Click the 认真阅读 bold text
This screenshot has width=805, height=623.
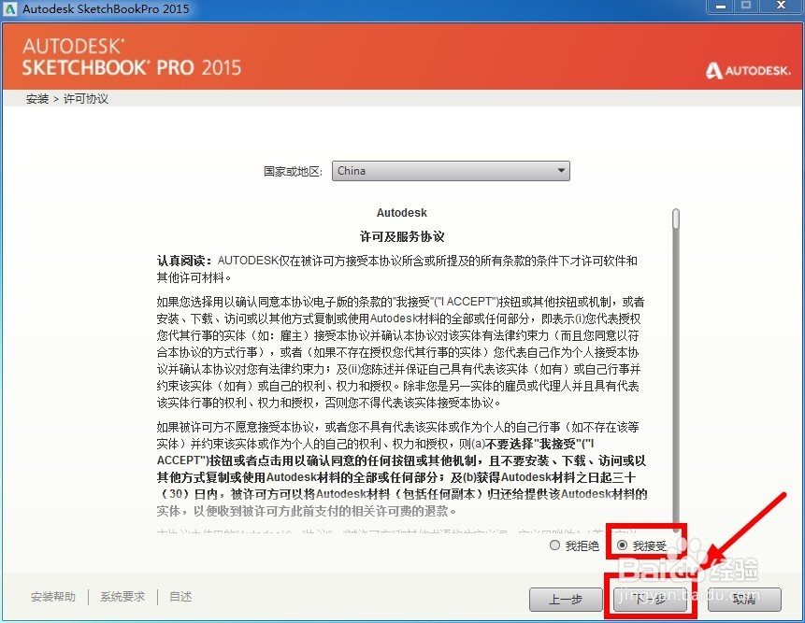click(x=184, y=261)
